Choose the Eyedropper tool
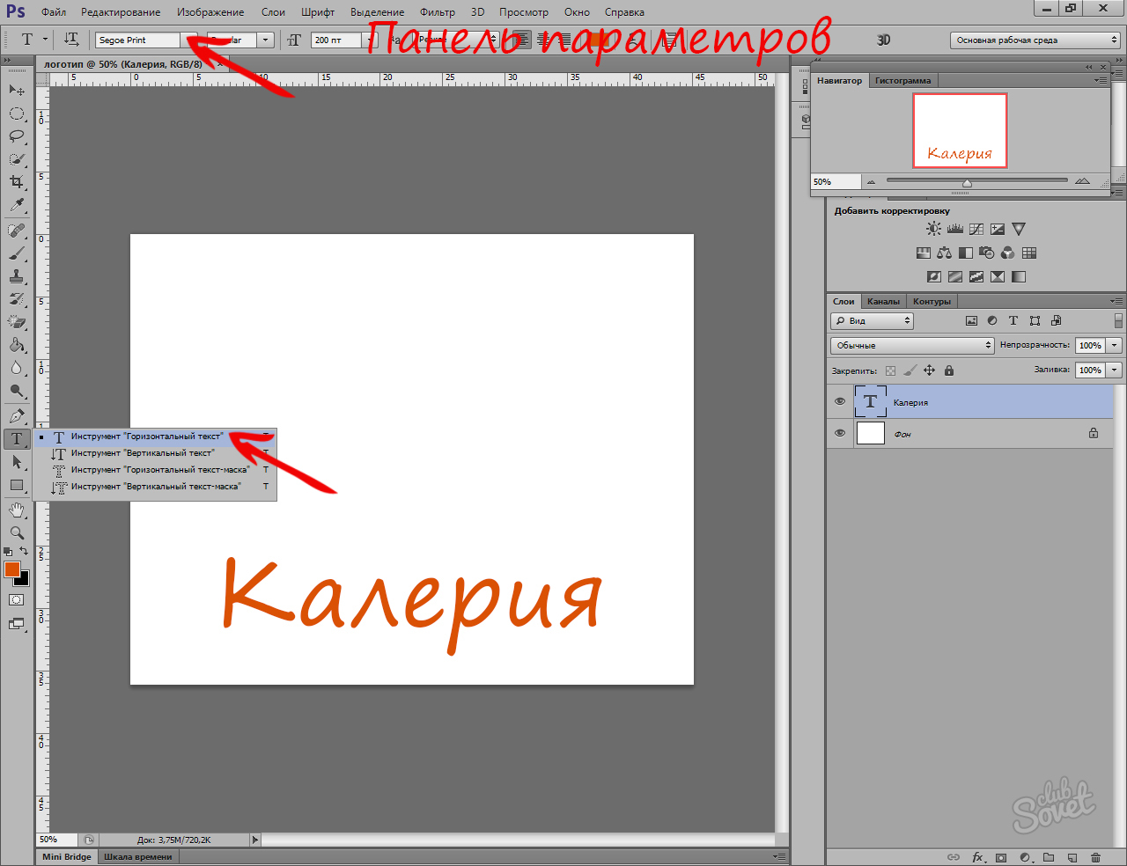This screenshot has width=1127, height=866. click(17, 205)
